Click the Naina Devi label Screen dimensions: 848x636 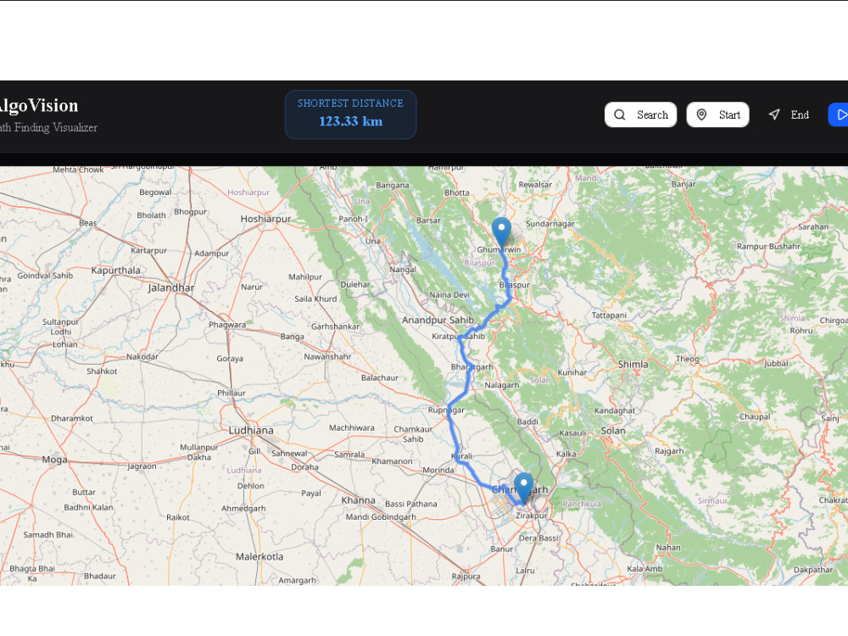449,295
